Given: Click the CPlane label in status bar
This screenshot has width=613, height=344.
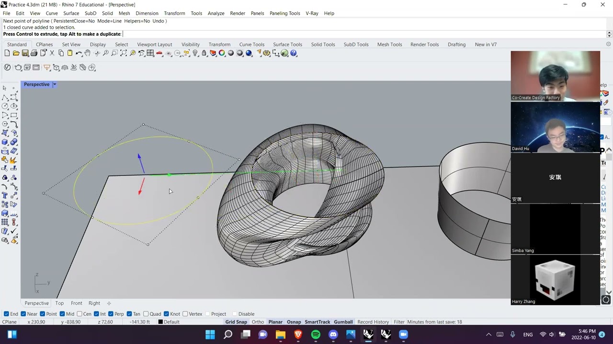Looking at the screenshot, I should [10, 322].
